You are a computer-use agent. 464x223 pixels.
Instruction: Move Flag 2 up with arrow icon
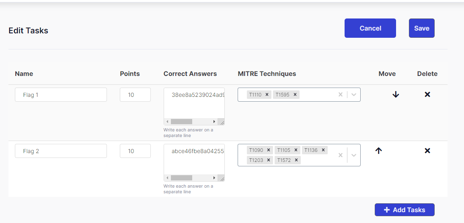tap(378, 151)
